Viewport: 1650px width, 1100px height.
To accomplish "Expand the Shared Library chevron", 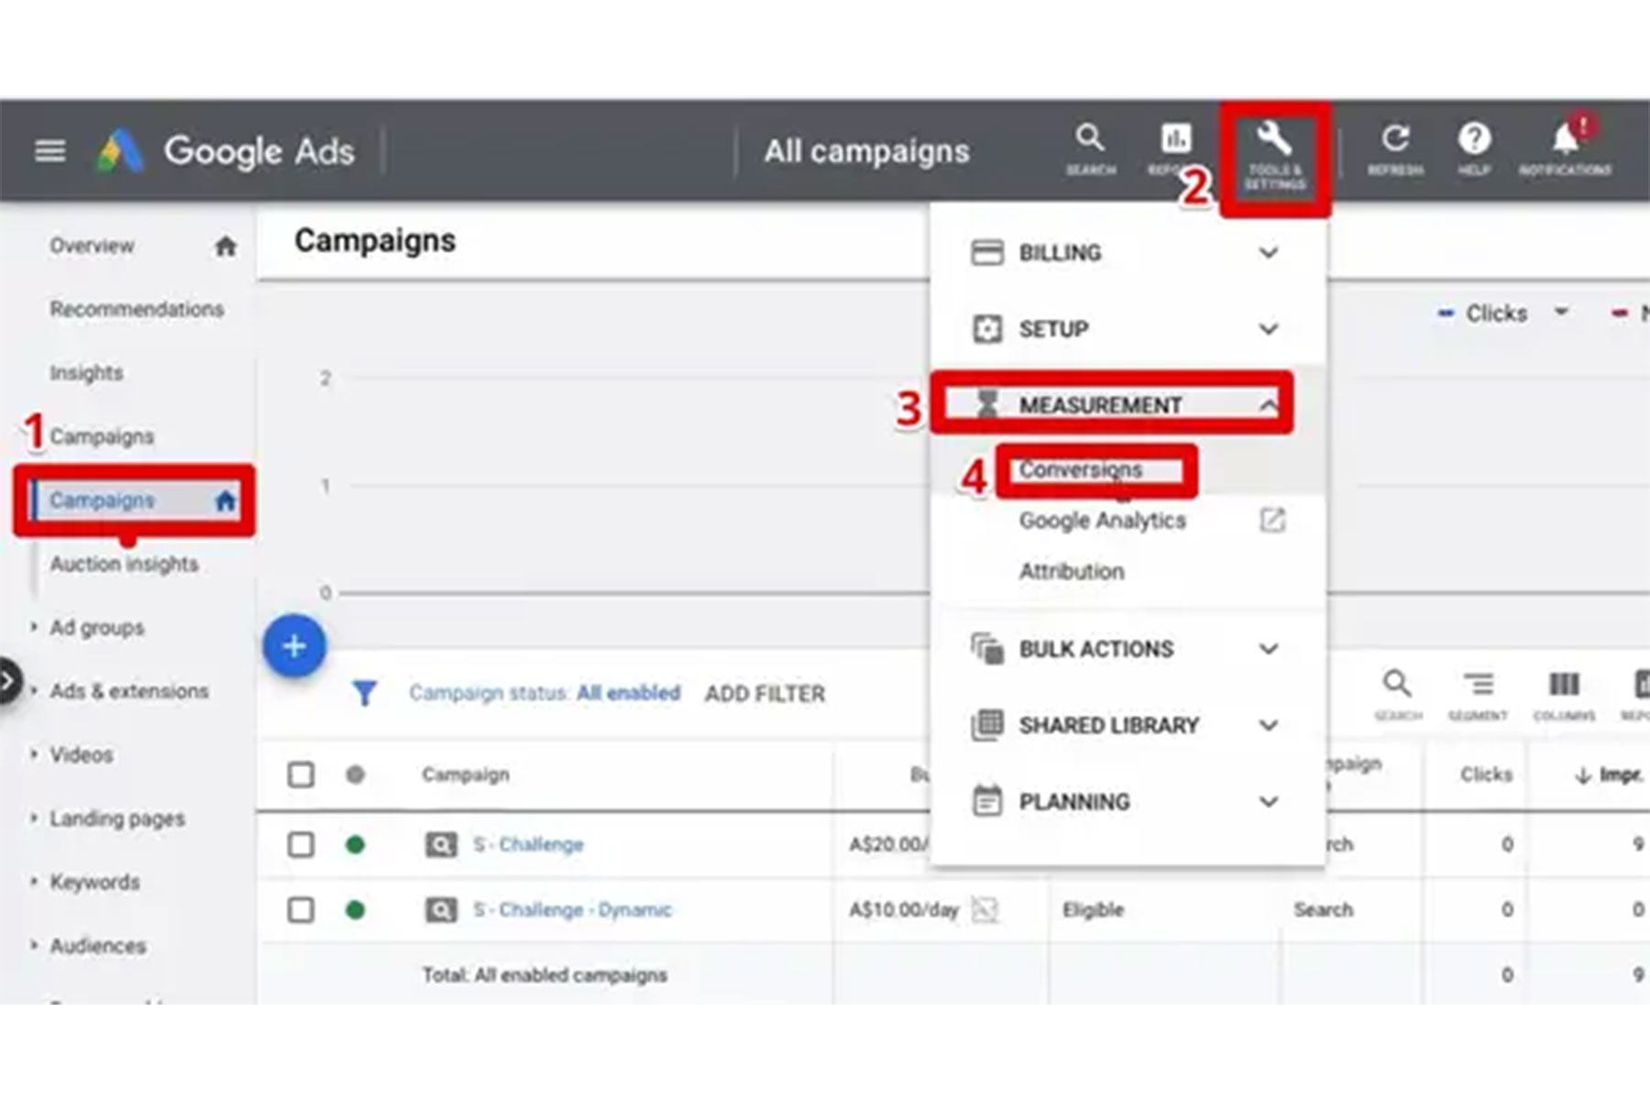I will (1268, 724).
